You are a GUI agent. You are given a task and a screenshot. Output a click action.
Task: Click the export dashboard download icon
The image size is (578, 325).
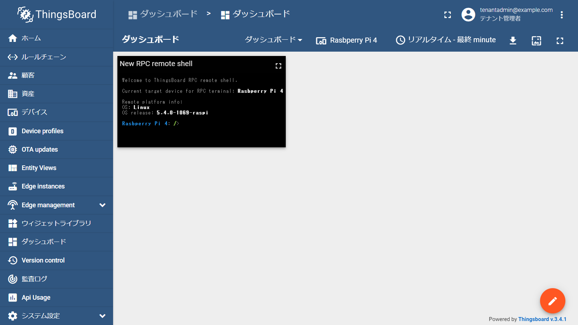point(513,40)
